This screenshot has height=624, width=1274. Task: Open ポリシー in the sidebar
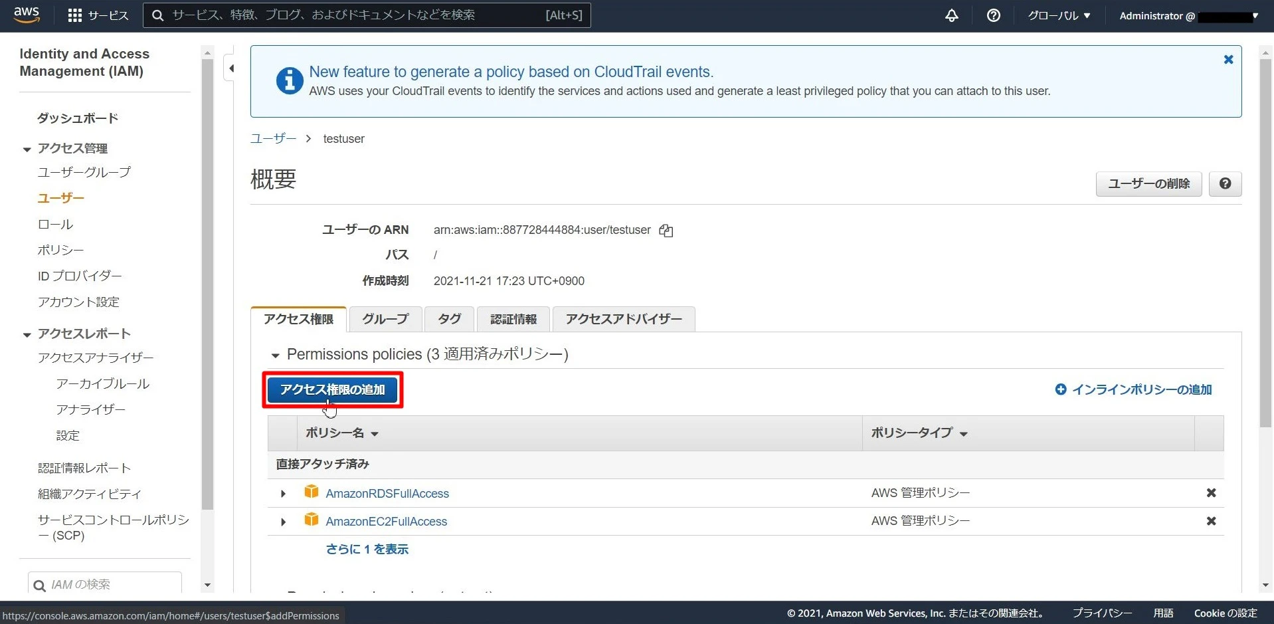pos(60,250)
